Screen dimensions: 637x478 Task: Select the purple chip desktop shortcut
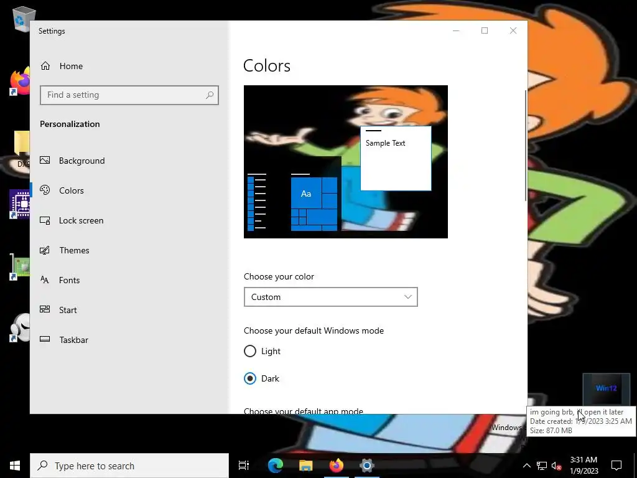(x=19, y=204)
